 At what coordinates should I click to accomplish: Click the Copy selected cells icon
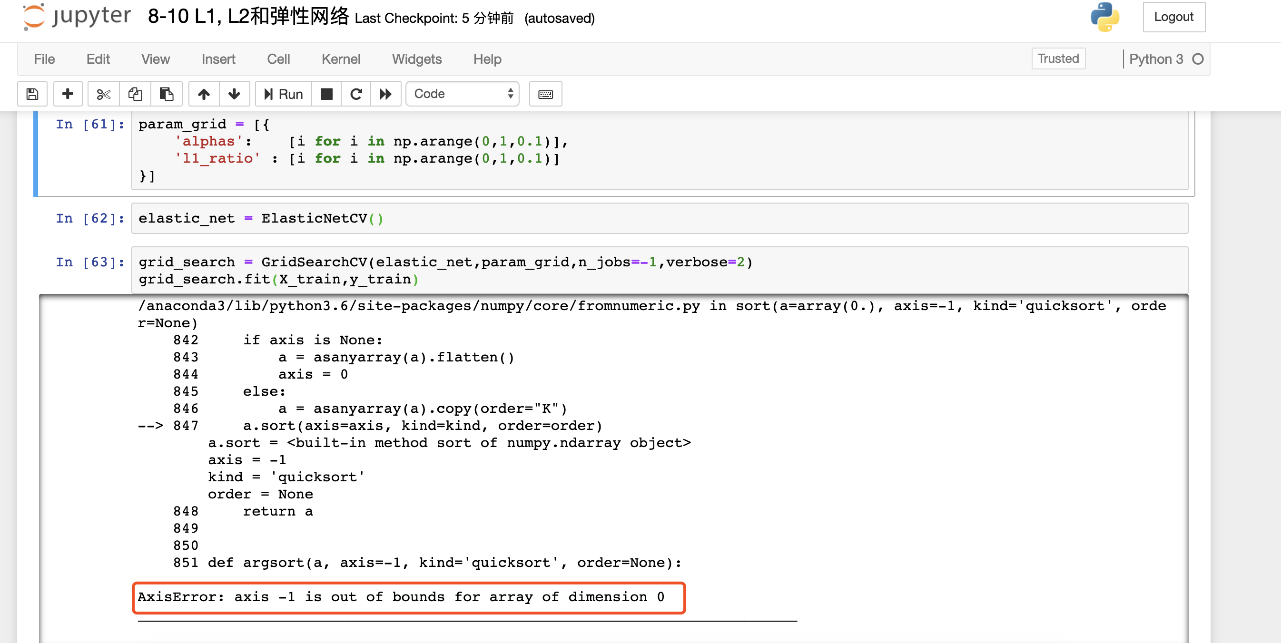(134, 93)
